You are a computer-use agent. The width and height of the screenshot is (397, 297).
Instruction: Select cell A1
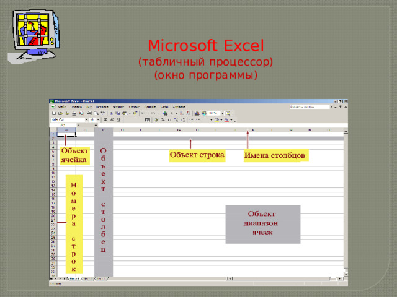[66, 134]
